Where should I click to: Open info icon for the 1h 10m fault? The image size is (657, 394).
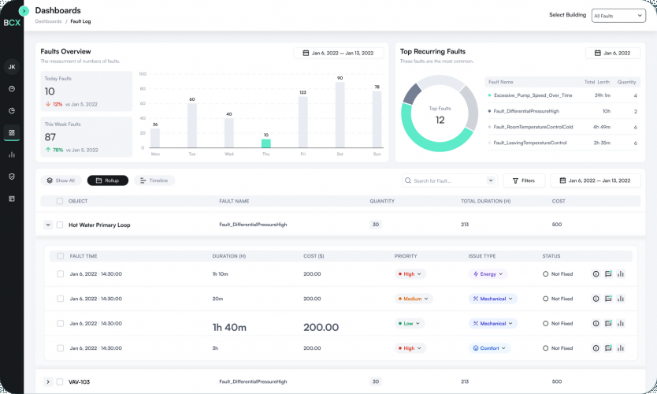596,274
